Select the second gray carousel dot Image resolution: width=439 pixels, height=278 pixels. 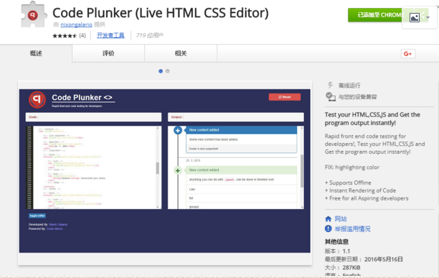click(167, 71)
